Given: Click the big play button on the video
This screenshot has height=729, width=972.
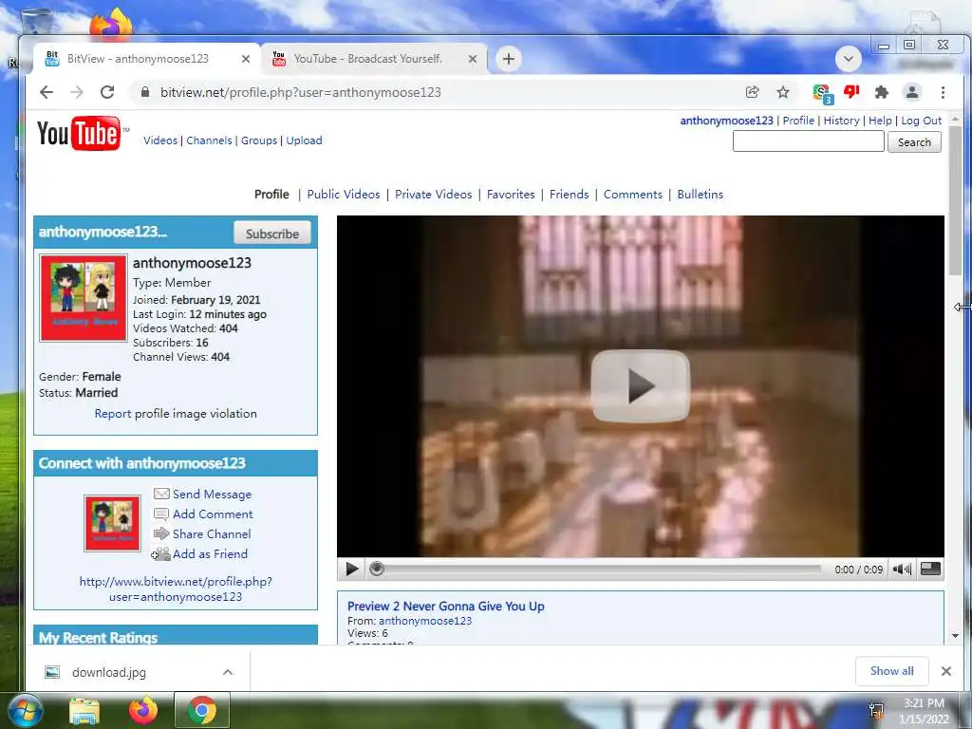Looking at the screenshot, I should click(640, 385).
